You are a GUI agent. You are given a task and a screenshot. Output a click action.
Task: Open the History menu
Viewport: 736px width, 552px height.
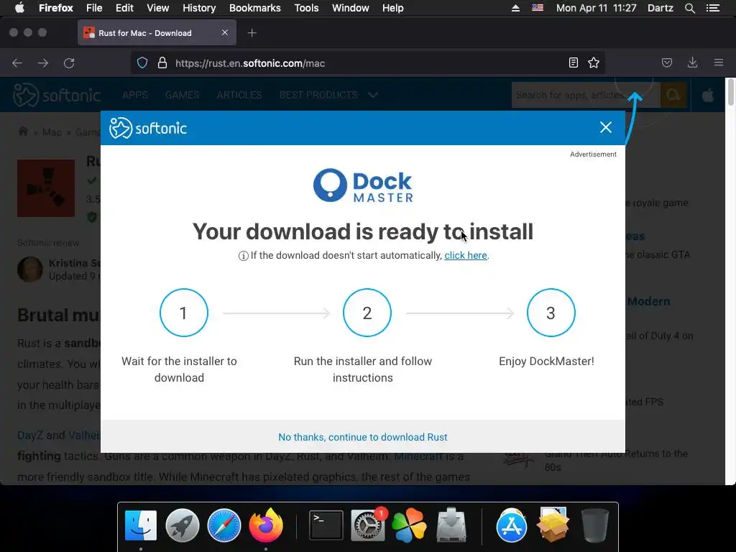[199, 8]
